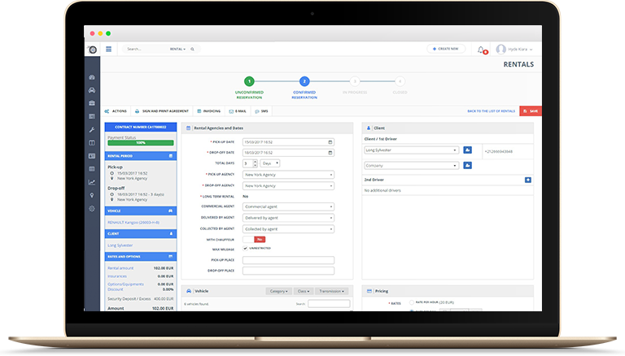The height and width of the screenshot is (356, 625).
Task: Open the car sidebar icon
Action: coord(92,90)
